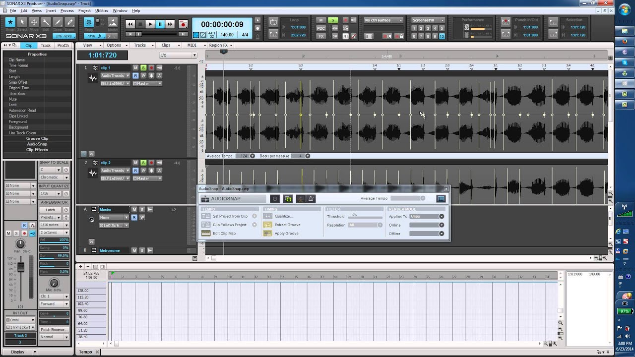This screenshot has height=357, width=635.
Task: Toggle Solo on clip 1 track
Action: (x=143, y=67)
